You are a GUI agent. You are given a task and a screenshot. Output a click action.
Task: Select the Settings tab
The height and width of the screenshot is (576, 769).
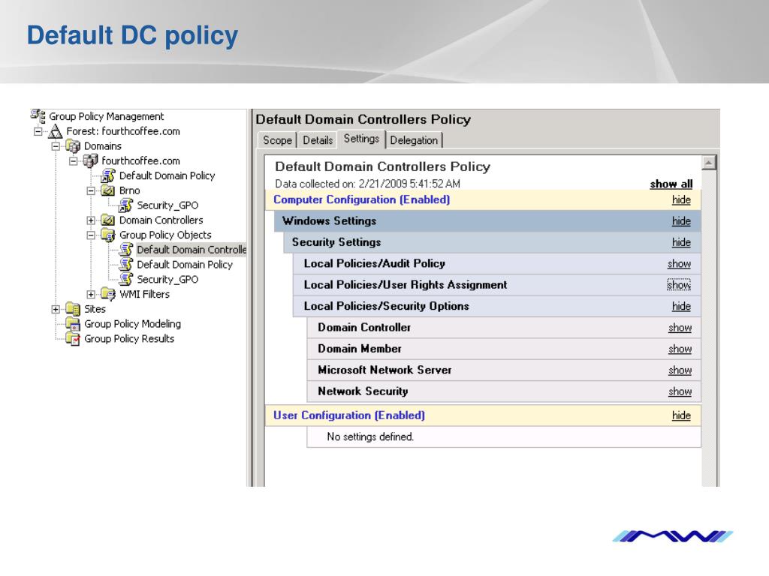point(361,139)
